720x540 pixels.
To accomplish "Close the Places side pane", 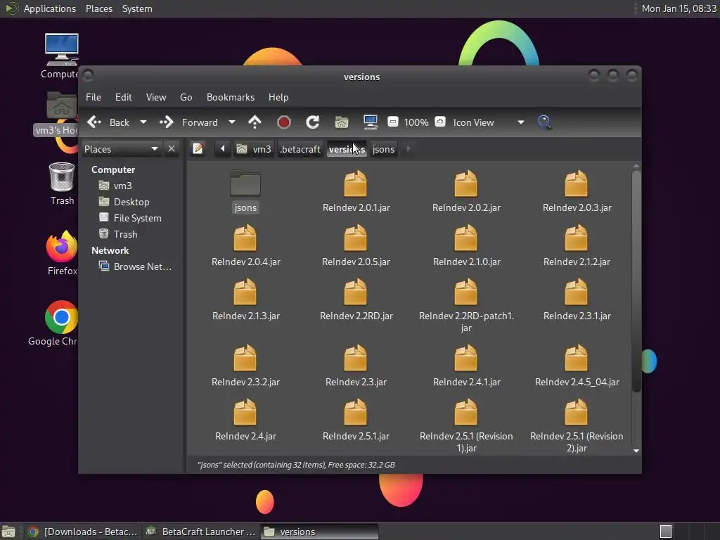I will pyautogui.click(x=172, y=149).
